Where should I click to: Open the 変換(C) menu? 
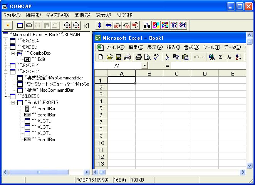(x=82, y=15)
